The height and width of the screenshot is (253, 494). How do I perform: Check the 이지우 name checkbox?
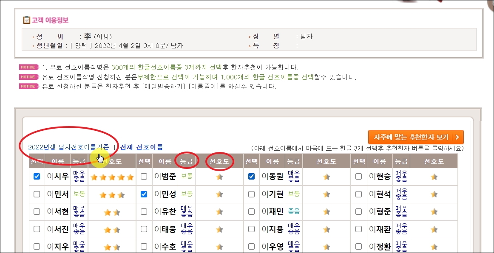(37, 246)
